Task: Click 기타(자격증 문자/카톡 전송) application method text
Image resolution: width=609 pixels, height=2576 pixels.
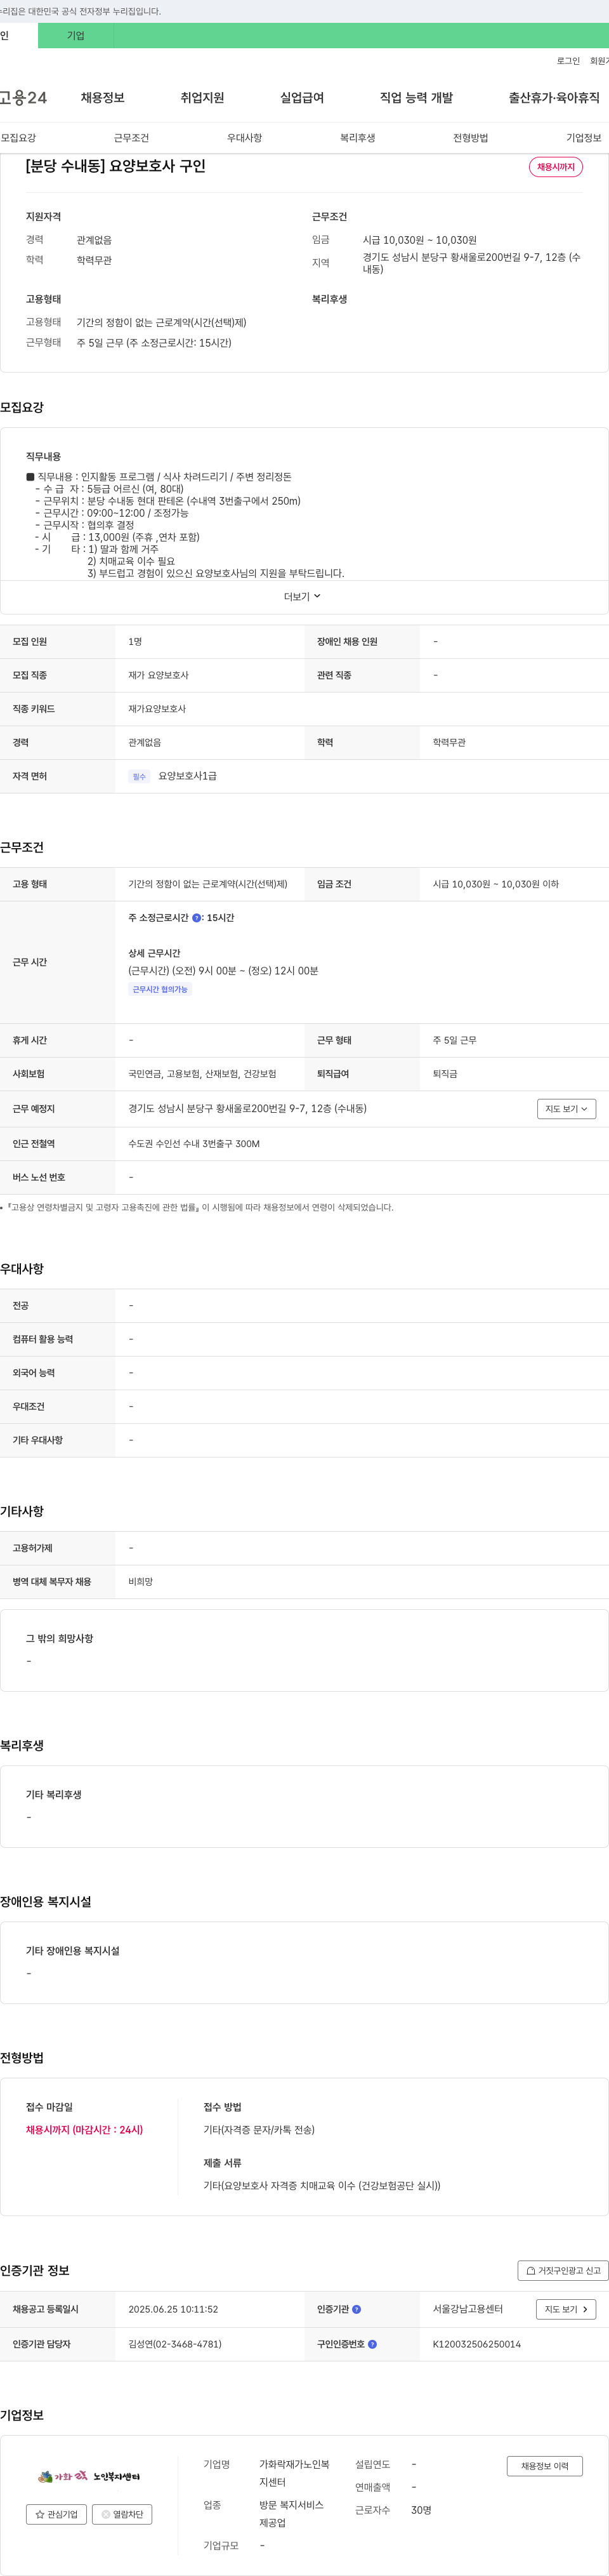Action: [x=259, y=2130]
